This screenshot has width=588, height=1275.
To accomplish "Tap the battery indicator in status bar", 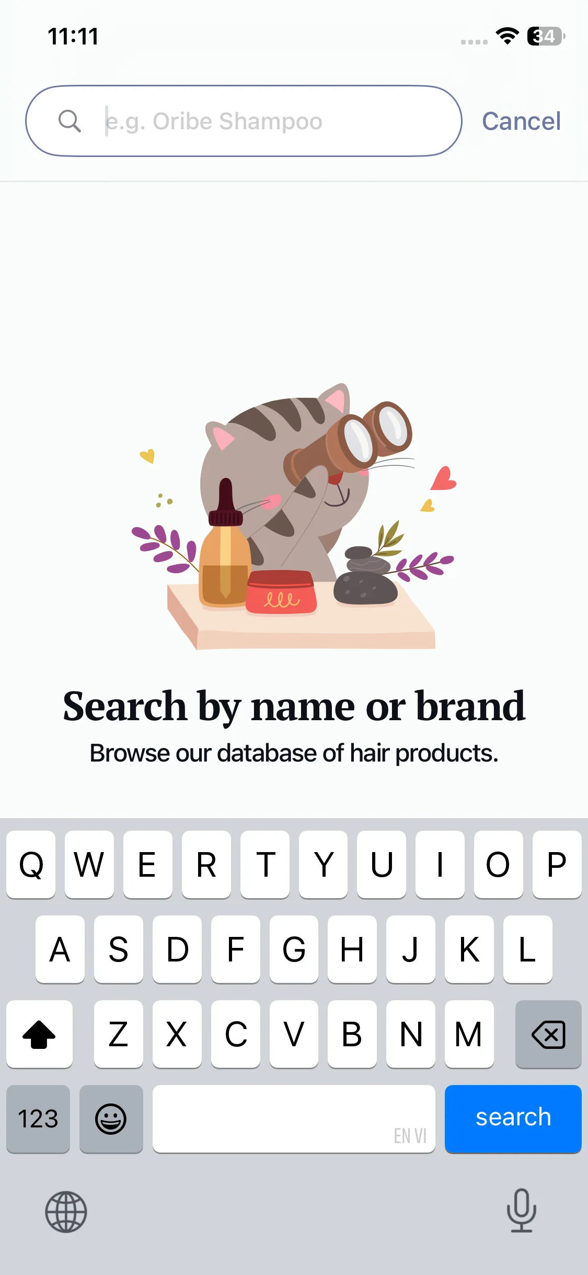I will pos(546,36).
